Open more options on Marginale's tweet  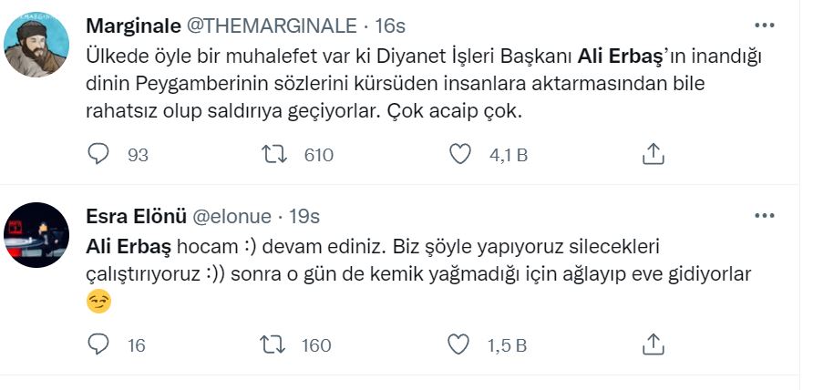coord(764,26)
